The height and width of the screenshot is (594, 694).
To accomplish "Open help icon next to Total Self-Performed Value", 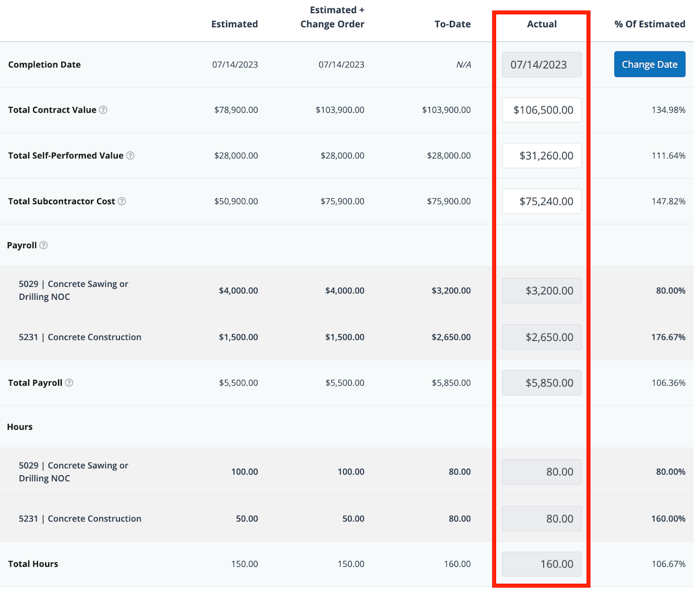I will [130, 156].
